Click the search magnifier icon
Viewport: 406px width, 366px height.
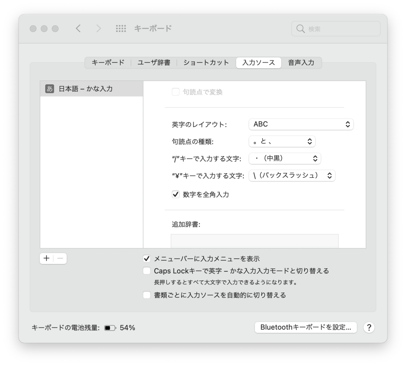(x=300, y=29)
